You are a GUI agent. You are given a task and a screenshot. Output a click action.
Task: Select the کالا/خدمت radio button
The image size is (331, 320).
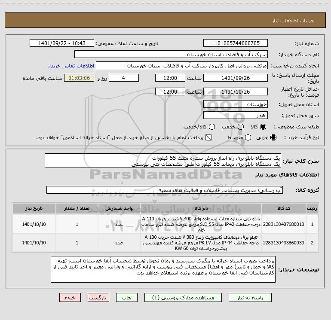point(212,127)
